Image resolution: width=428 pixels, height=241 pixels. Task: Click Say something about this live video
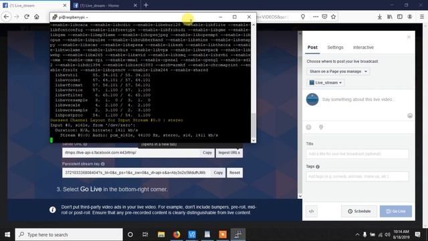[358, 100]
